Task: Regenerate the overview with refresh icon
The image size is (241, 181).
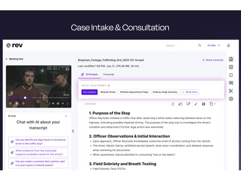Action: [173, 104]
